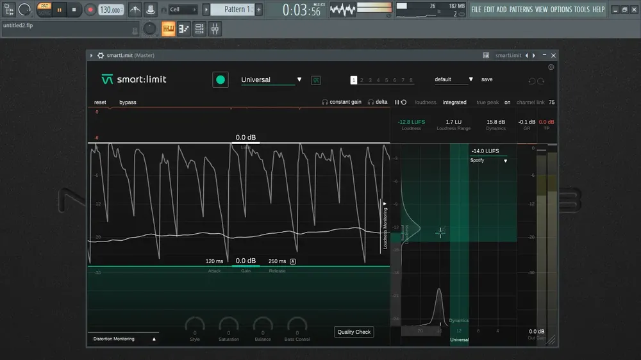
Task: Open the PATTERNS menu
Action: pos(520,10)
